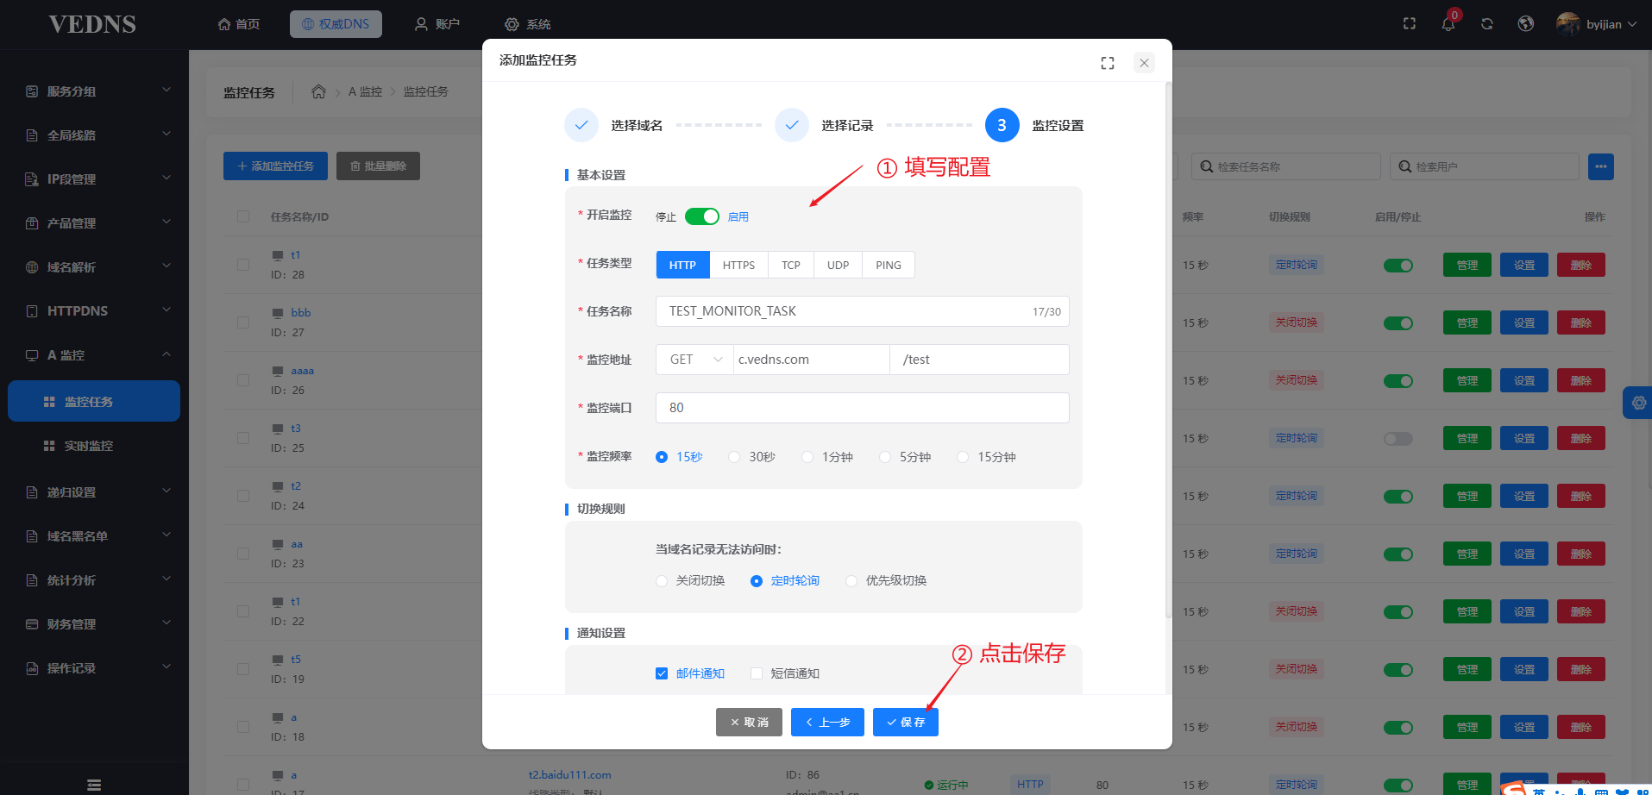
Task: Click the VEDNS logo
Action: (92, 24)
